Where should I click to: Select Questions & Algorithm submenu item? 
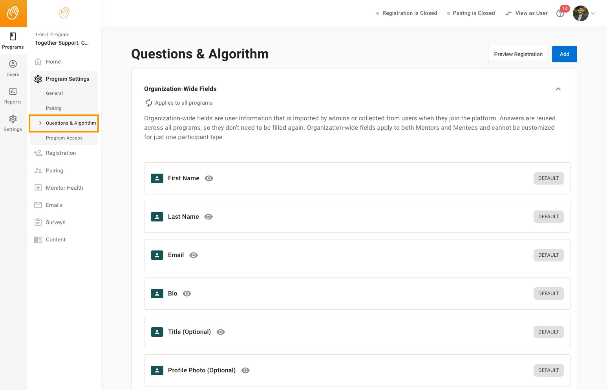click(71, 123)
